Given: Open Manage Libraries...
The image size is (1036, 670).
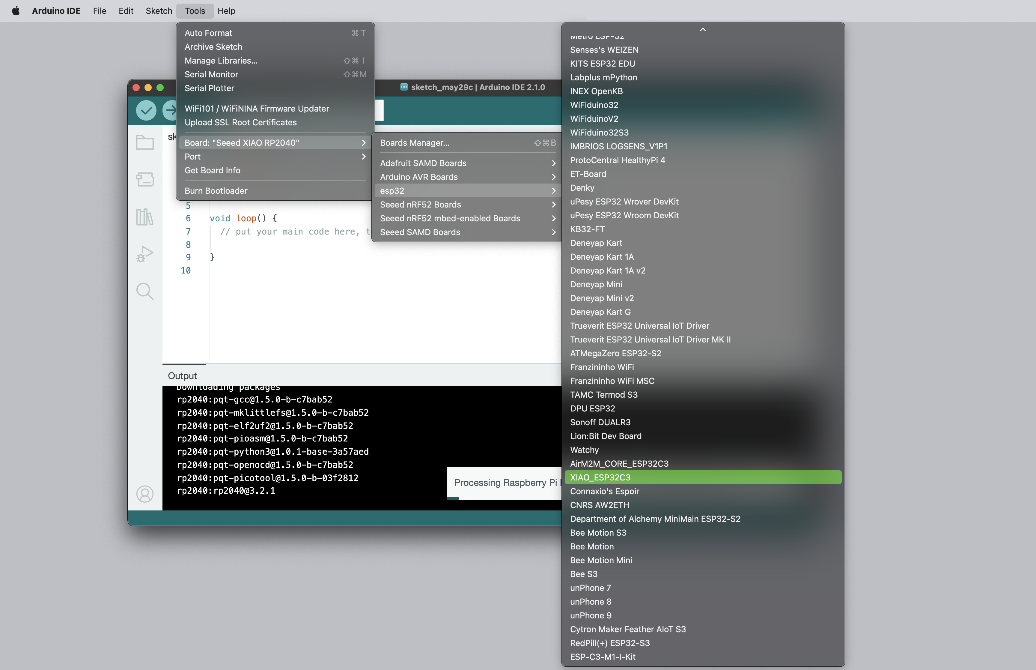Looking at the screenshot, I should [275, 61].
